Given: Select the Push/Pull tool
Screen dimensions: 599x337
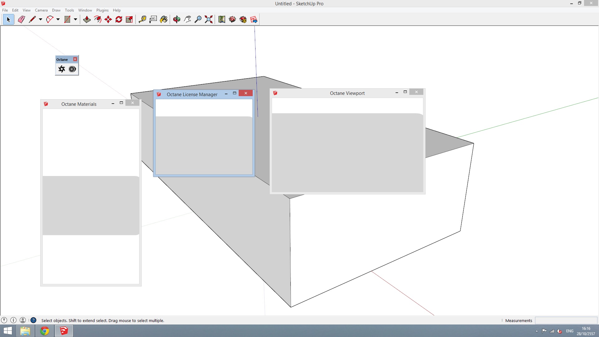Looking at the screenshot, I should click(87, 19).
